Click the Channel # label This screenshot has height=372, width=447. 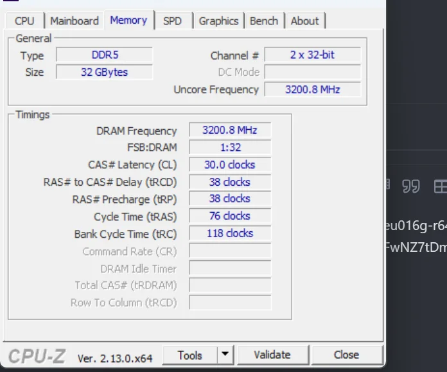[234, 56]
